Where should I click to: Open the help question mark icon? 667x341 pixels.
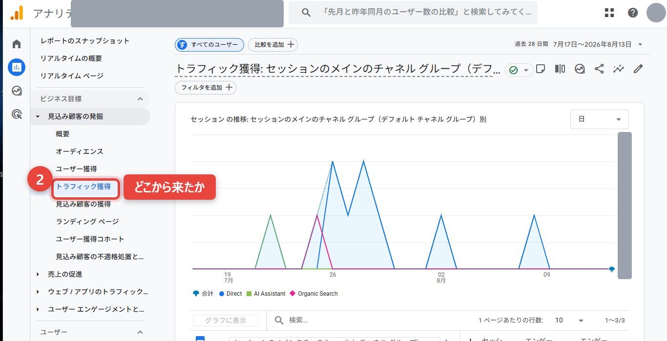coord(633,13)
